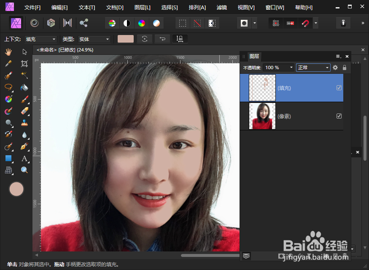
Task: Open the 文本[T] menu
Action: click(x=87, y=8)
